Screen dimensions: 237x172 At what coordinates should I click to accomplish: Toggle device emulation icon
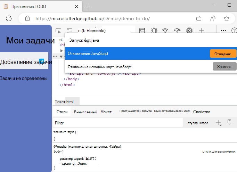tap(70, 31)
